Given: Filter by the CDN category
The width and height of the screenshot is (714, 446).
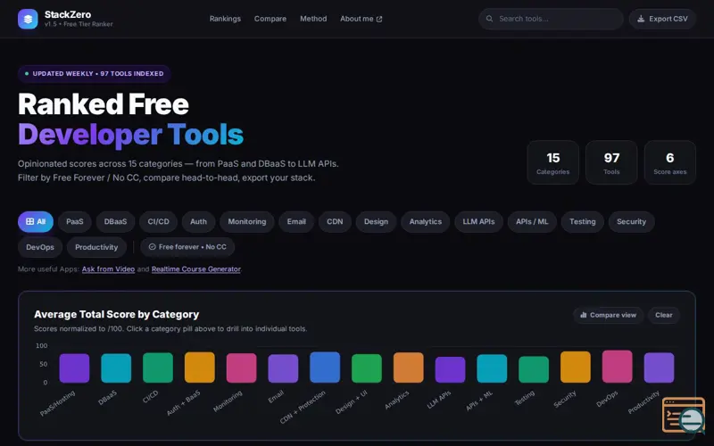Looking at the screenshot, I should pyautogui.click(x=335, y=221).
